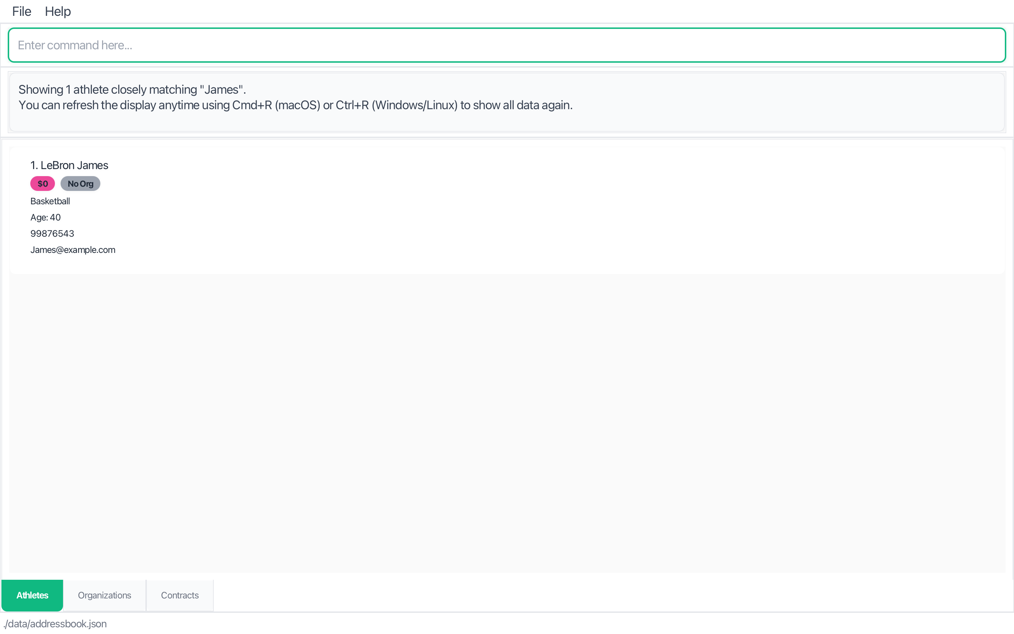Click the command input field
The height and width of the screenshot is (634, 1014).
click(x=506, y=45)
